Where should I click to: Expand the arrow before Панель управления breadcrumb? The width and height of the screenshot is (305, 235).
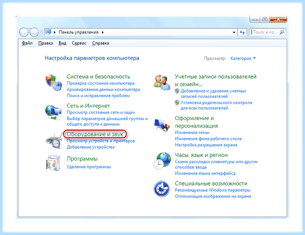pos(55,33)
